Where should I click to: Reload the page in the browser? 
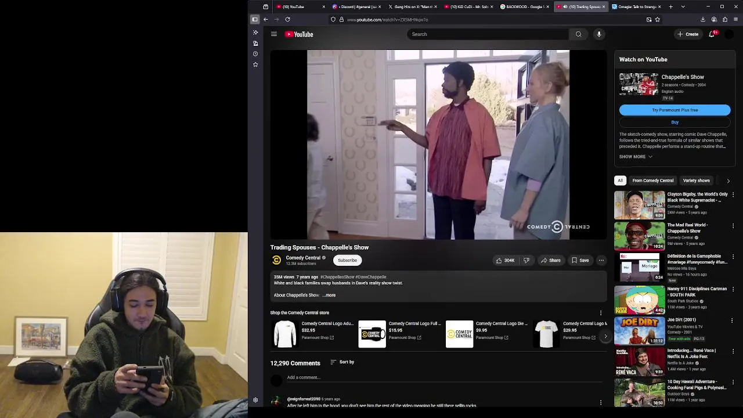coord(287,19)
